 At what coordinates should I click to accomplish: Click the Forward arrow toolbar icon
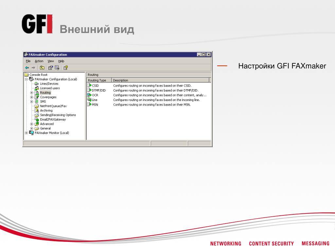(33, 68)
